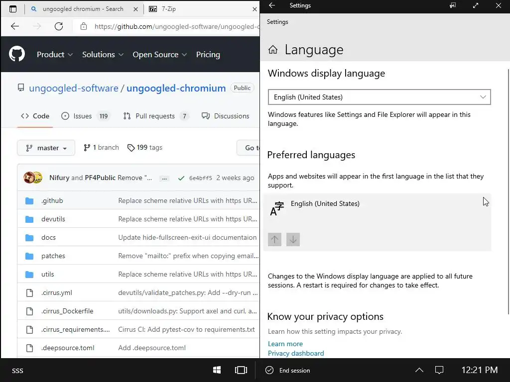
Task: Click the browser back arrow
Action: (x=15, y=26)
